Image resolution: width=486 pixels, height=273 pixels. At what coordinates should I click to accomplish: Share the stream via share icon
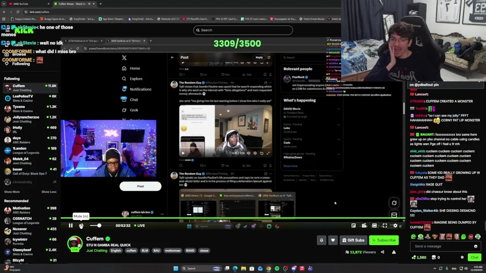[x=382, y=252]
